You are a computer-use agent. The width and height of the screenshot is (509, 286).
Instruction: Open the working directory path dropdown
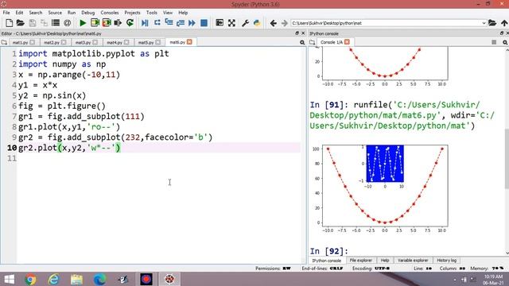[x=484, y=23]
